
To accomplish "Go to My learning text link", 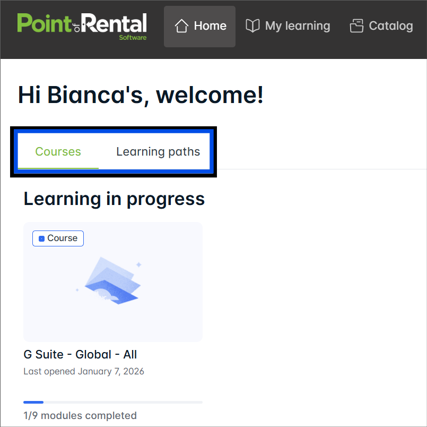I will click(298, 26).
